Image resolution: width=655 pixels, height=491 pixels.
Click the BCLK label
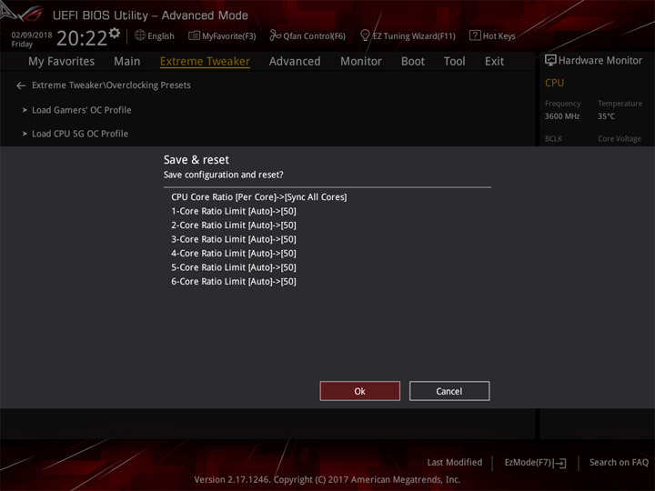pyautogui.click(x=553, y=138)
